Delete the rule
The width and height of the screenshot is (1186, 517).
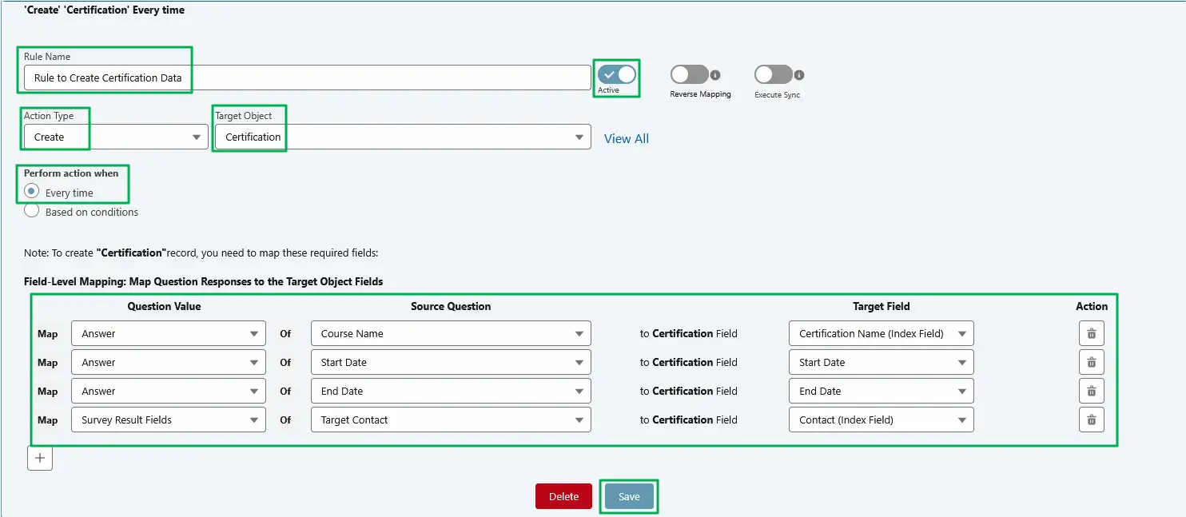point(563,495)
